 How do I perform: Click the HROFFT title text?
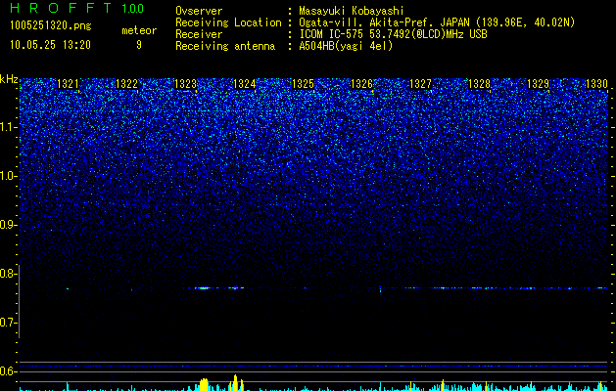pyautogui.click(x=61, y=8)
